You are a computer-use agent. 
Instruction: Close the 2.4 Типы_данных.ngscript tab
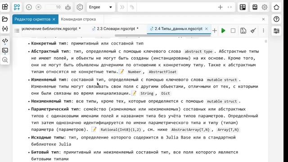[207, 29]
